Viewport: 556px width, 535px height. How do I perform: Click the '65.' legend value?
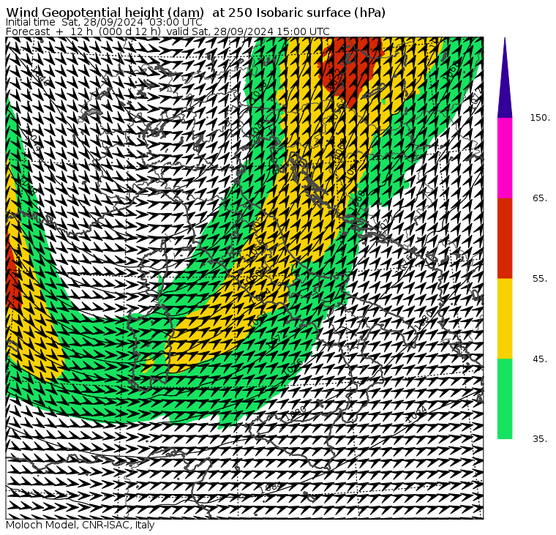point(540,198)
